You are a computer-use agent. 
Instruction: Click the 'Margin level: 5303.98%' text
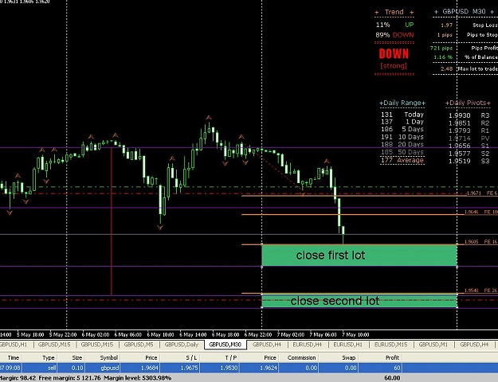click(138, 378)
